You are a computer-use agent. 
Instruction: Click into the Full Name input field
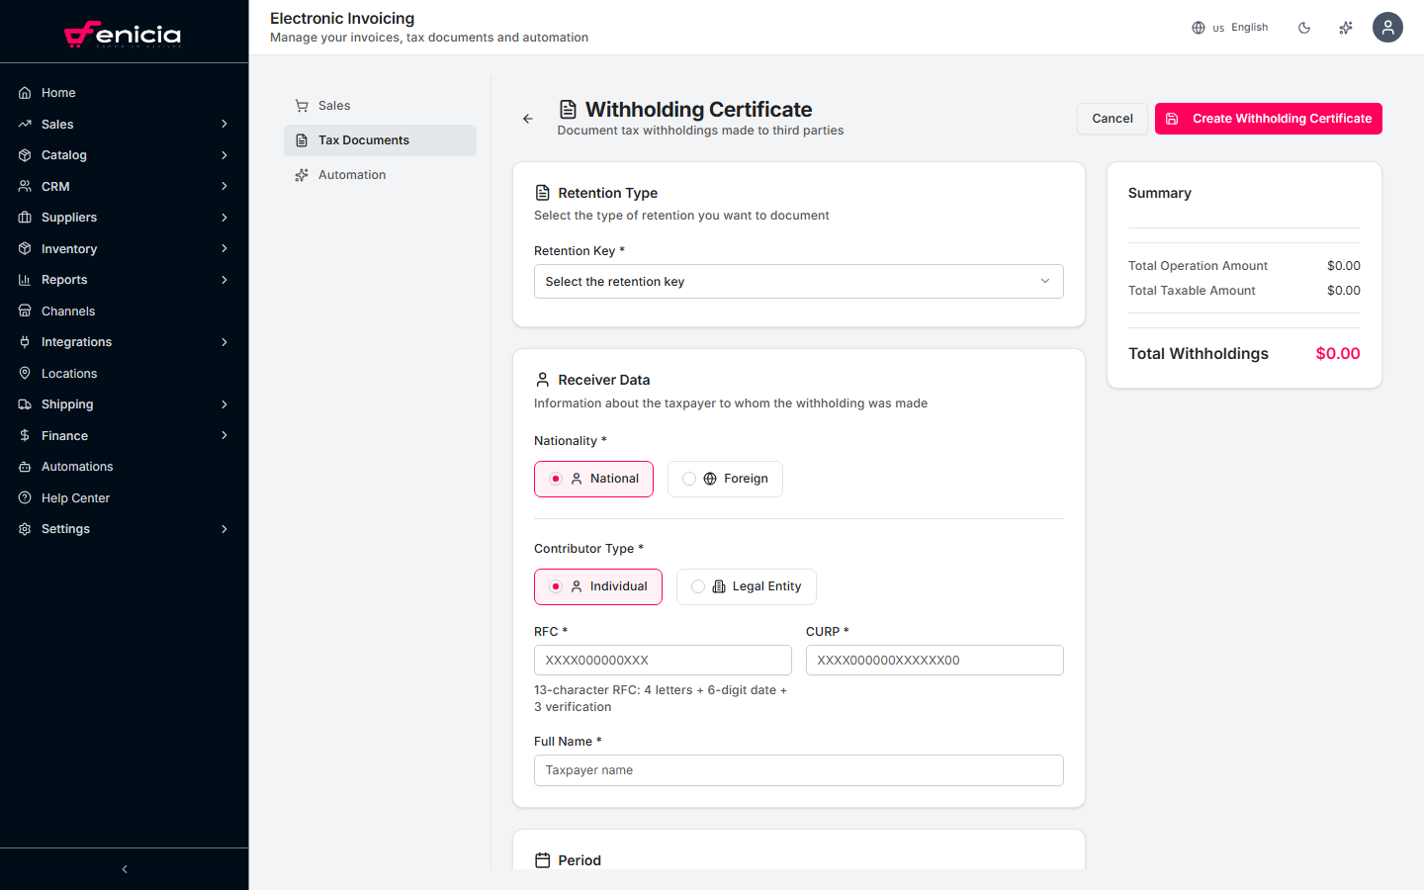(798, 769)
